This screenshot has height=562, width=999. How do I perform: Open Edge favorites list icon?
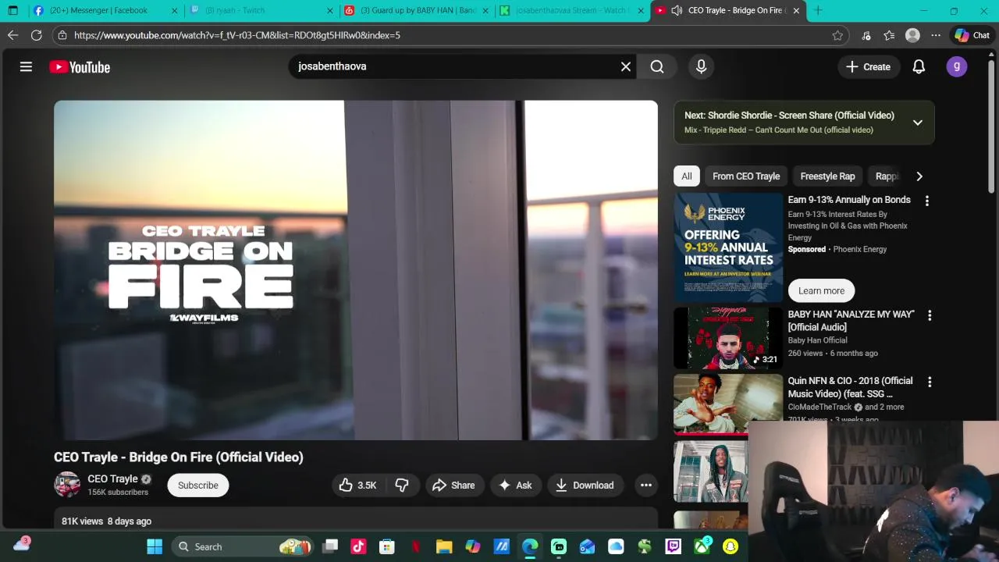point(889,35)
